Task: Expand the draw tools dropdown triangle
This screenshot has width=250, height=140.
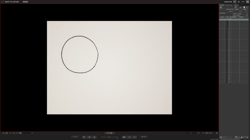Action: coord(236,137)
